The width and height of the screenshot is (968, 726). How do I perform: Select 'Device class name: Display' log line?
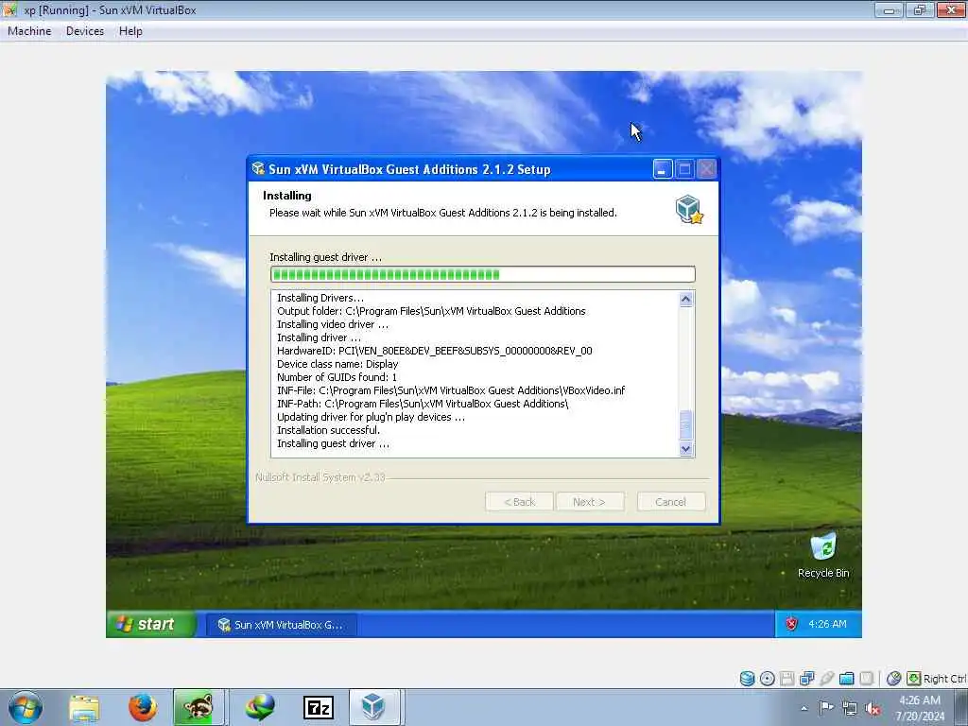tap(337, 364)
